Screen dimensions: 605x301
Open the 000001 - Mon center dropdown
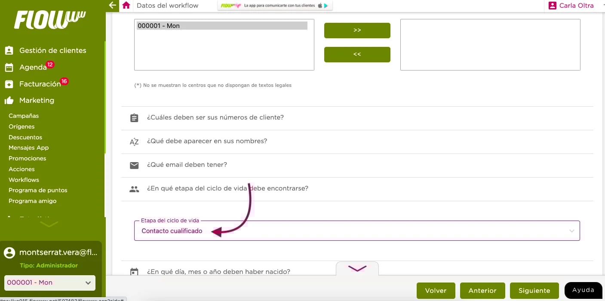pos(50,283)
